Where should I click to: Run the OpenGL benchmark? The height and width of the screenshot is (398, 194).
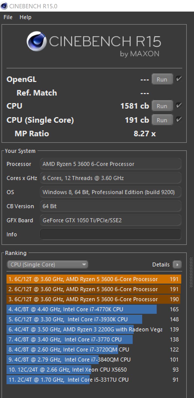[x=162, y=79]
